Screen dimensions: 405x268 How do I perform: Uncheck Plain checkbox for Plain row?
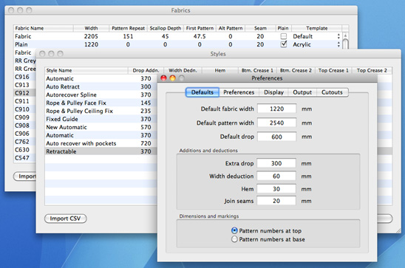[284, 44]
